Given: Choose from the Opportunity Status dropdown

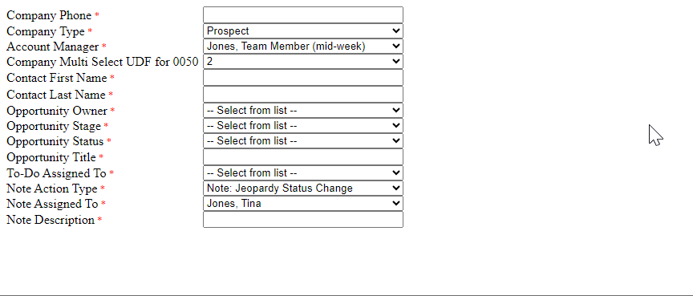Looking at the screenshot, I should (x=303, y=141).
